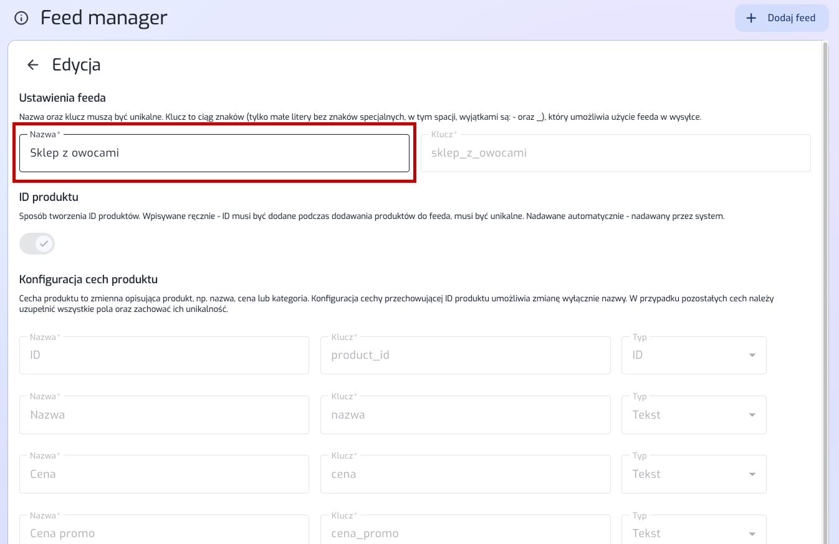Screen dimensions: 839x544
Task: Click the feed Nazwa field "Sklep z owocami"
Action: point(214,153)
